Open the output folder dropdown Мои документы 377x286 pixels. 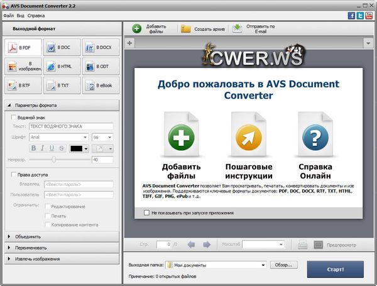click(x=216, y=265)
